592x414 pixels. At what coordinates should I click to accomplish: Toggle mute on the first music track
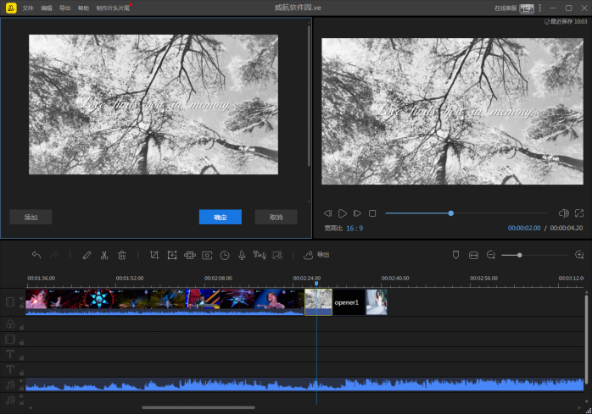[22, 380]
